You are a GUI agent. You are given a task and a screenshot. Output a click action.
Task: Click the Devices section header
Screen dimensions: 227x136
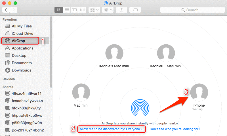click(9, 79)
